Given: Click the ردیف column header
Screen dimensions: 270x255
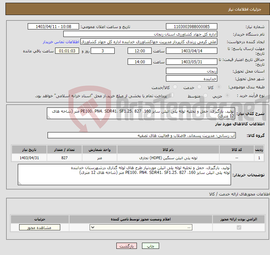Looking at the screenshot, I should (259, 150).
